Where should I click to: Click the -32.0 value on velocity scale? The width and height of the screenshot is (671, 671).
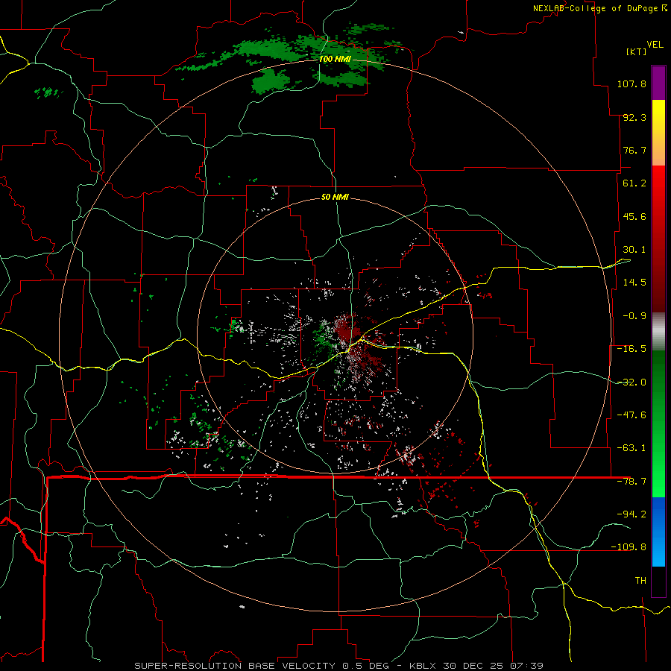(631, 382)
